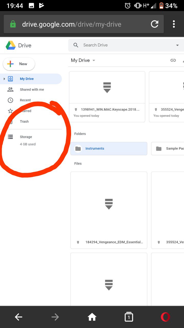Open the tabs switcher
This screenshot has height=328, width=184.
(x=129, y=317)
